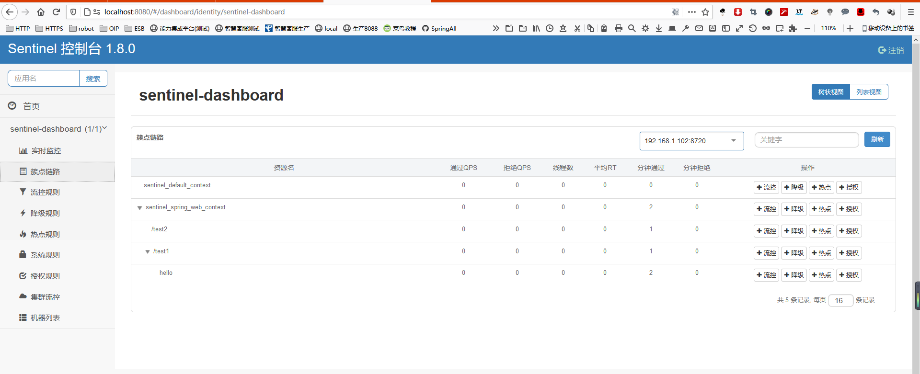
Task: Click the 关键字 keyword search field
Action: [806, 140]
